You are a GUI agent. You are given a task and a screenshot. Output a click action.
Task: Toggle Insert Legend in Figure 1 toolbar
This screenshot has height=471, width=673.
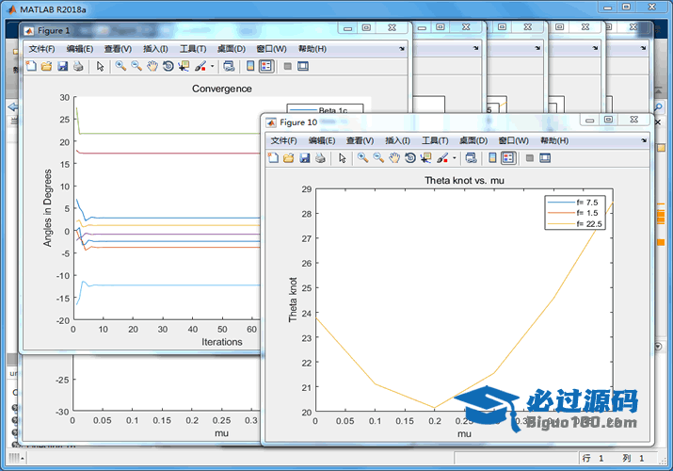point(266,66)
